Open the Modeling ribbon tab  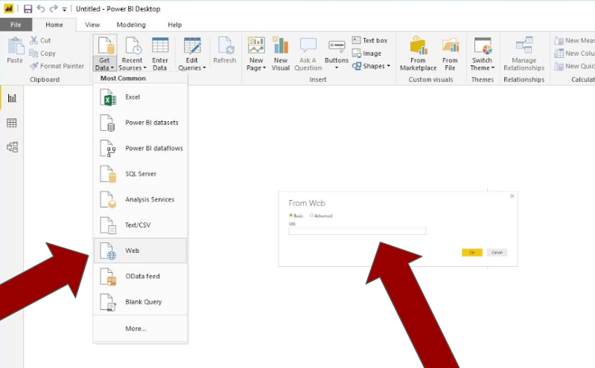(131, 25)
